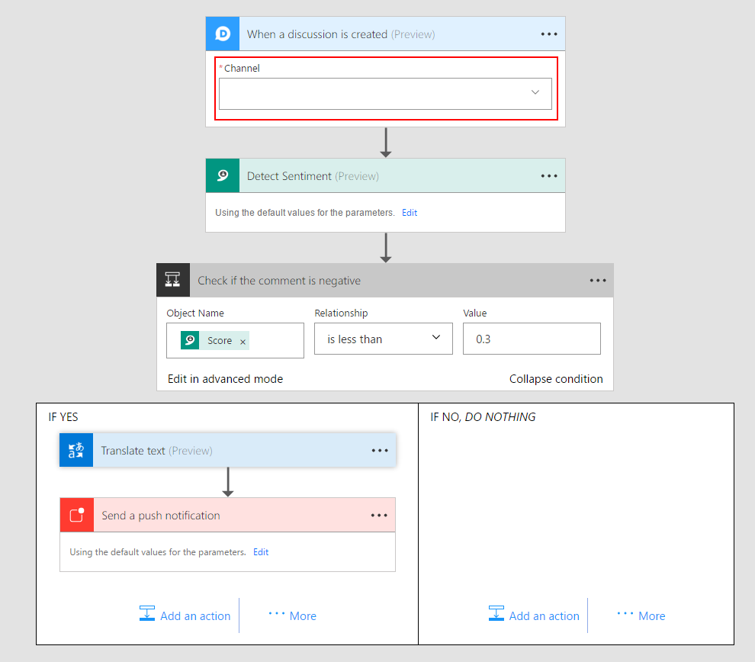Screen dimensions: 755x662
Task: Remove the Score token from Object Name
Action: pyautogui.click(x=243, y=342)
